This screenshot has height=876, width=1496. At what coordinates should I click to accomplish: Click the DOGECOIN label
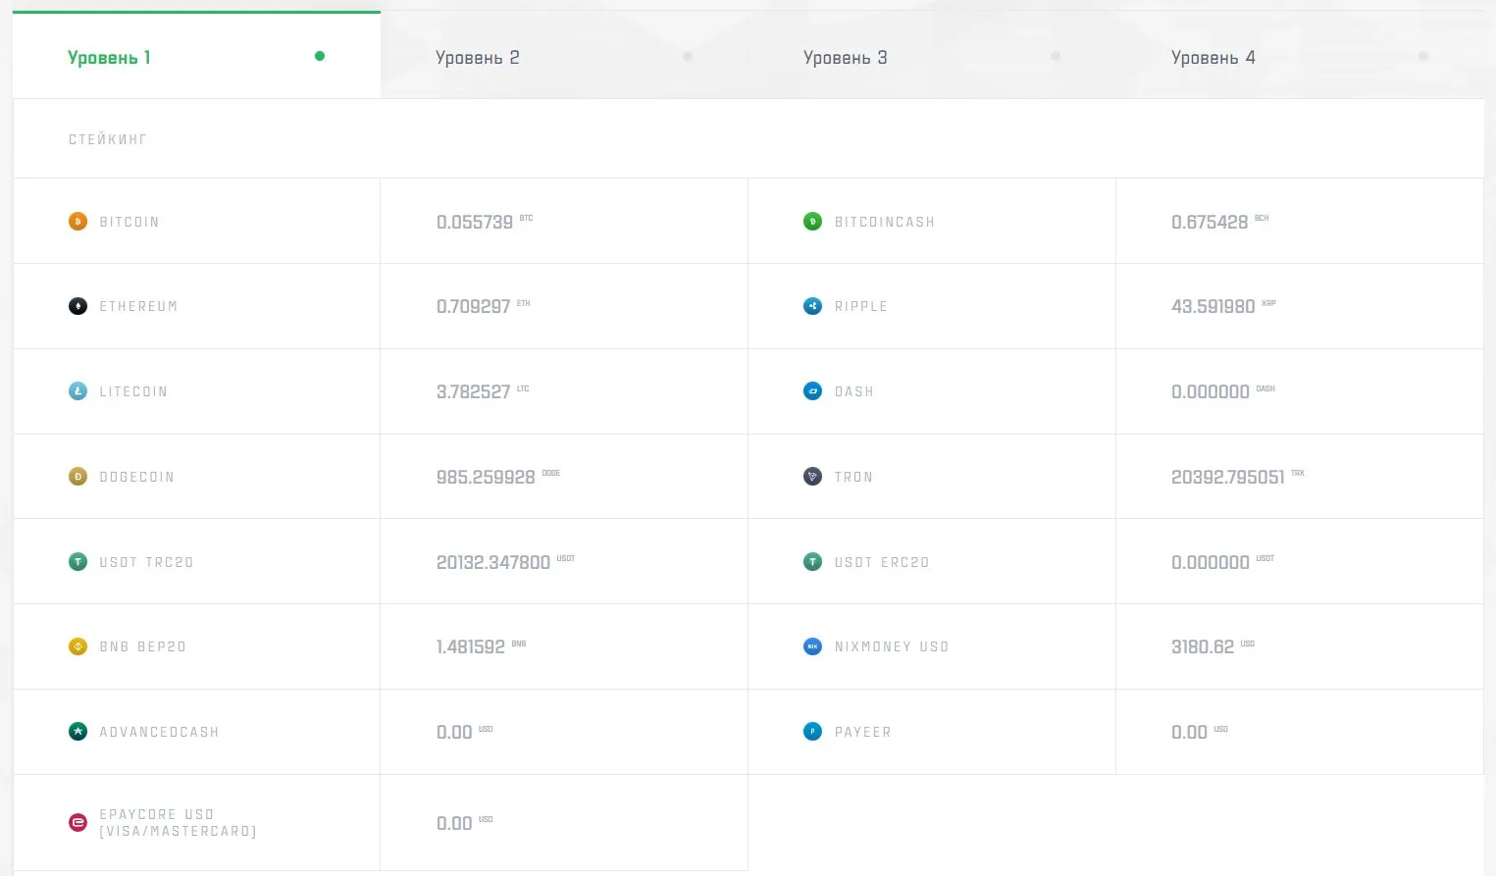pos(136,477)
